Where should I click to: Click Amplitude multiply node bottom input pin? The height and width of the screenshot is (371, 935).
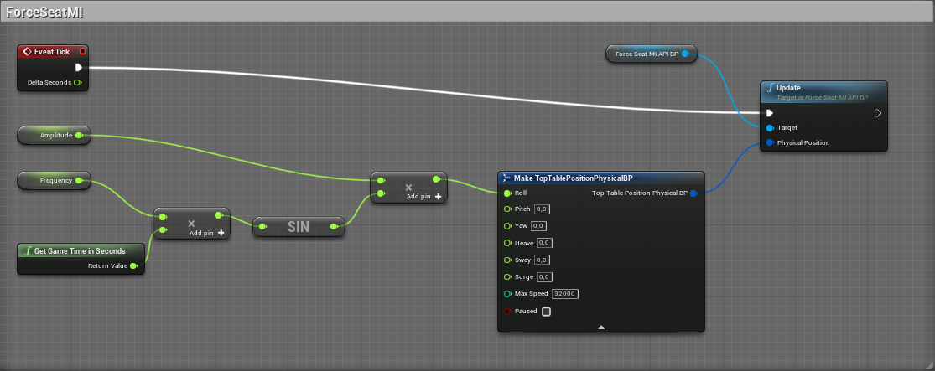pyautogui.click(x=380, y=193)
